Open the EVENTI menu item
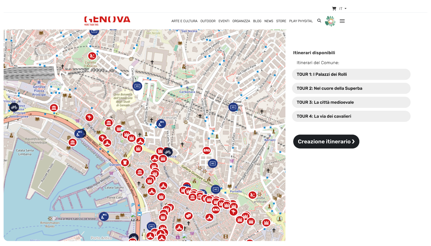 [x=224, y=21]
